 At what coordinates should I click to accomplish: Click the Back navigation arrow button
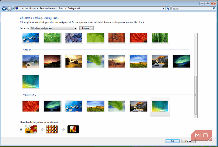pyautogui.click(x=4, y=8)
